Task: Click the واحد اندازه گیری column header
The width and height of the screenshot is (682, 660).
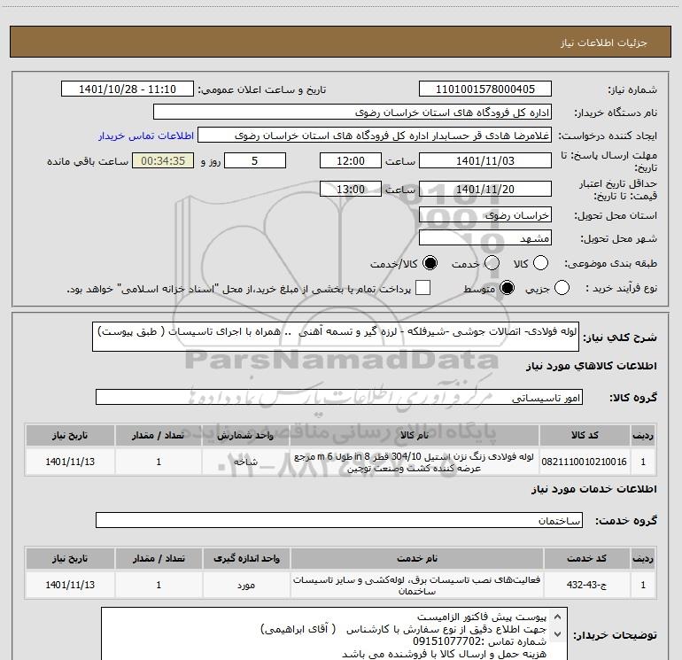Action: [x=246, y=559]
